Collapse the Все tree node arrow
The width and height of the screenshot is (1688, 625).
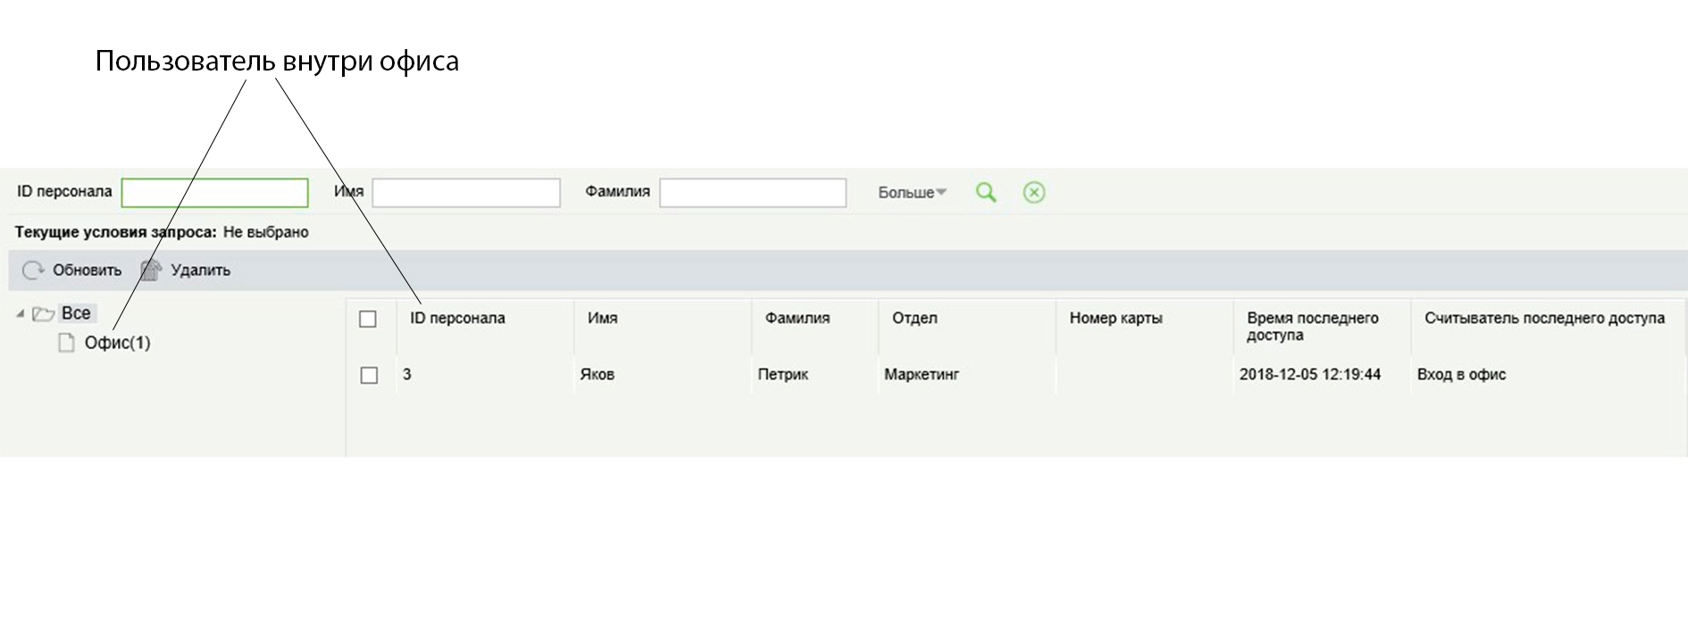pyautogui.click(x=21, y=314)
